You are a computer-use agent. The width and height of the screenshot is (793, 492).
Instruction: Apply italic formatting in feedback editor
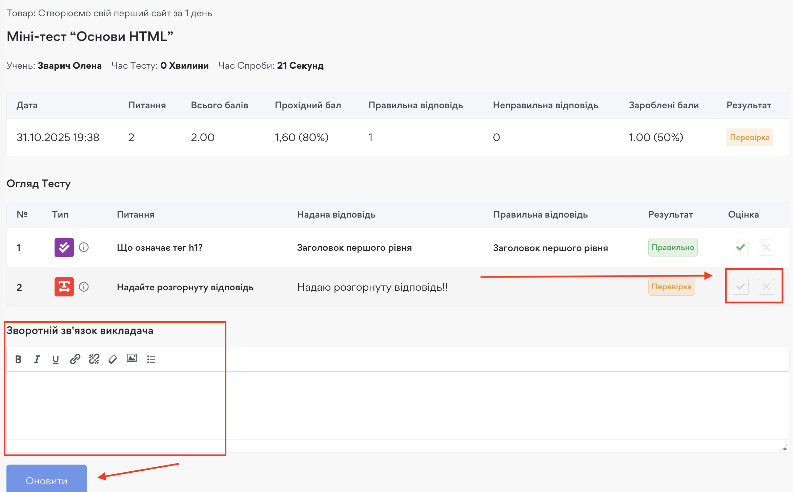[37, 359]
